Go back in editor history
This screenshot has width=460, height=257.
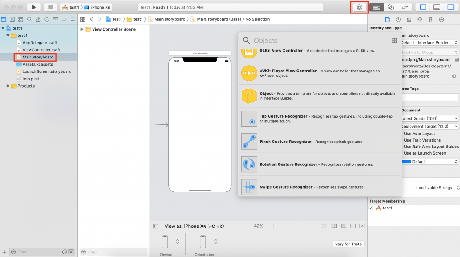point(92,19)
